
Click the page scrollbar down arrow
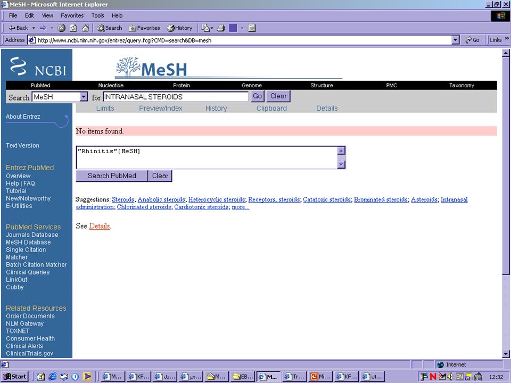pos(506,354)
